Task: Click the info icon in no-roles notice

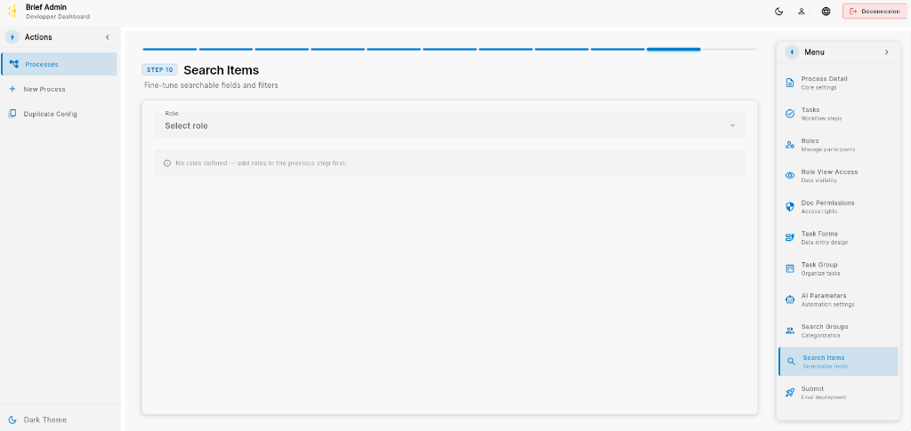Action: click(x=167, y=163)
